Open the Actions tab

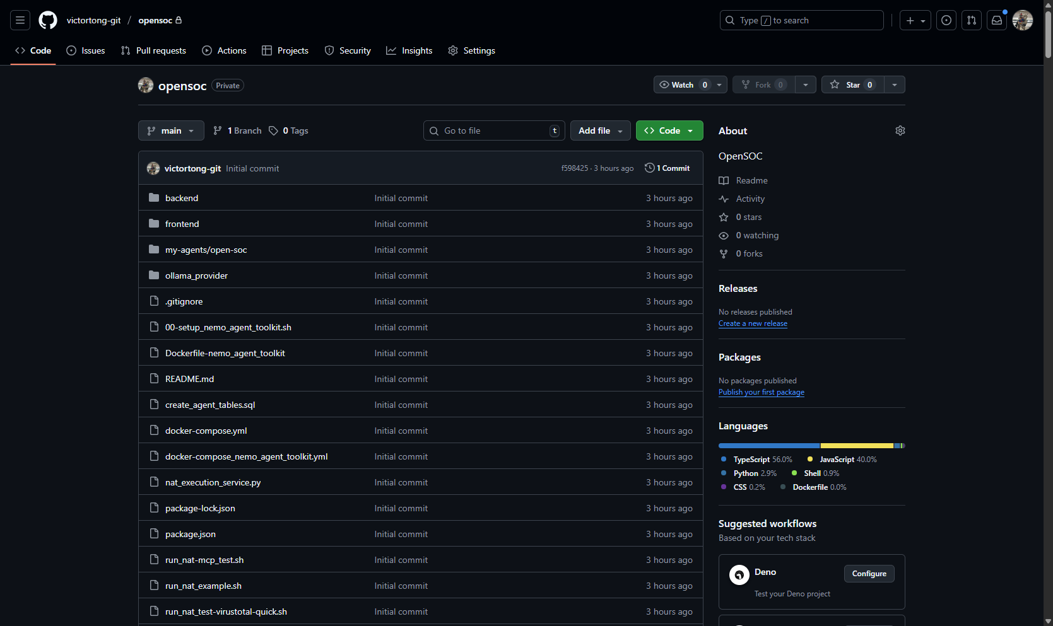pyautogui.click(x=224, y=50)
